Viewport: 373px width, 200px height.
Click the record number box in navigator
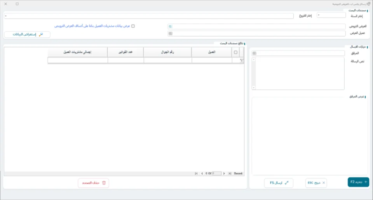pyautogui.click(x=217, y=173)
